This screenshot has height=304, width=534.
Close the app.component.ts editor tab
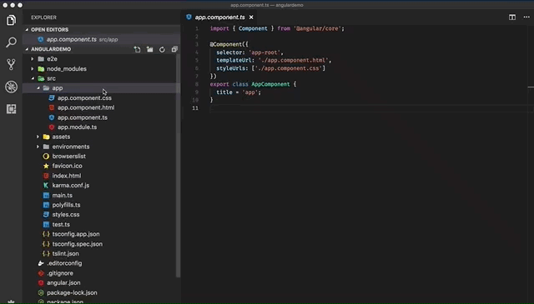click(x=251, y=17)
